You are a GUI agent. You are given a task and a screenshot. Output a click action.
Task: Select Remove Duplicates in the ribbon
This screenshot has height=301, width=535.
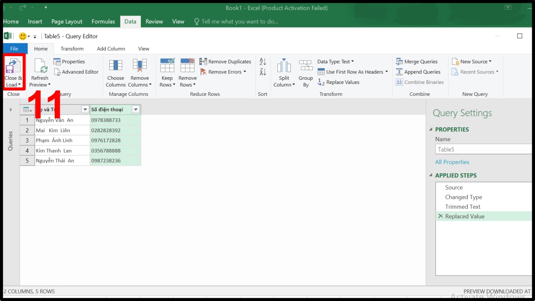coord(225,62)
